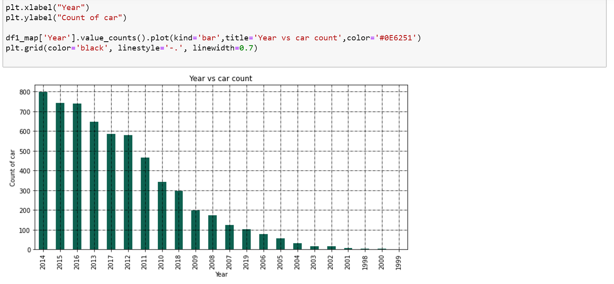The width and height of the screenshot is (614, 284).
Task: Click the 2018 bar in the chart
Action: (x=178, y=221)
